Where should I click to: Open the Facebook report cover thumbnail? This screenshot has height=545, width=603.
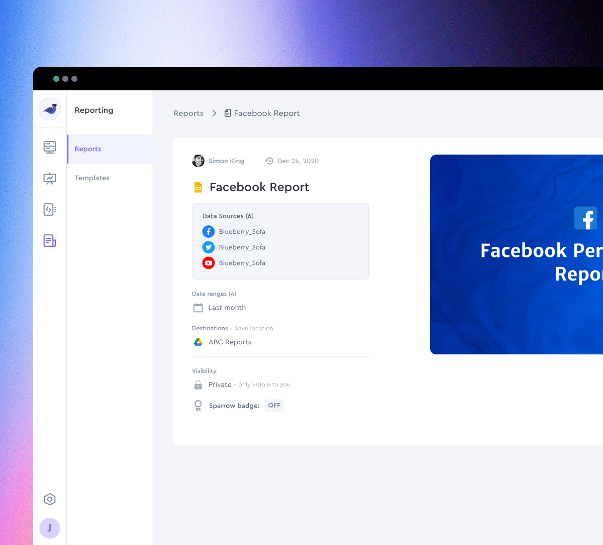click(x=517, y=254)
